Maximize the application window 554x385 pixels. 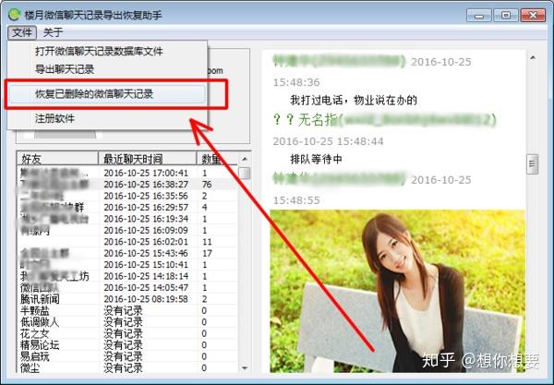coord(504,14)
